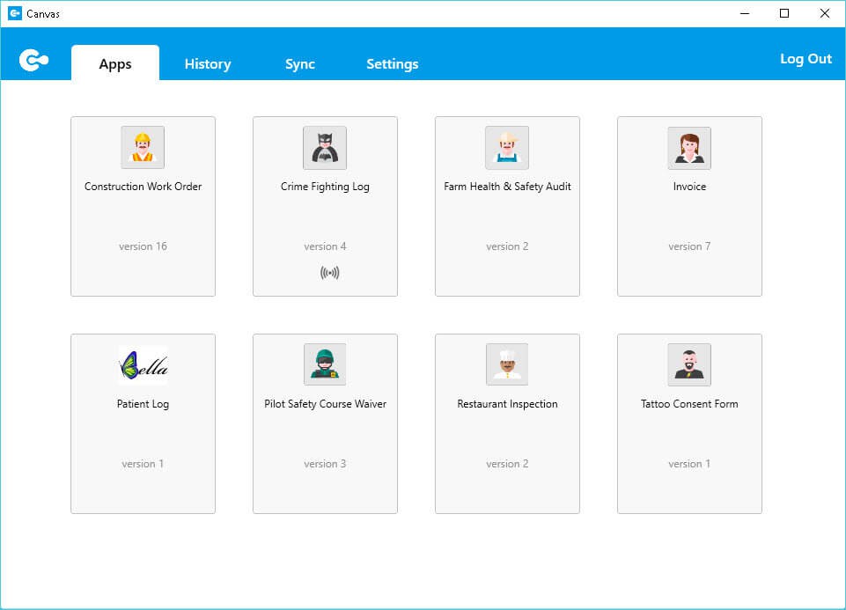Screen dimensions: 846x610
Task: Open the Tattoo Consent Form bearded man icon
Action: click(x=689, y=365)
